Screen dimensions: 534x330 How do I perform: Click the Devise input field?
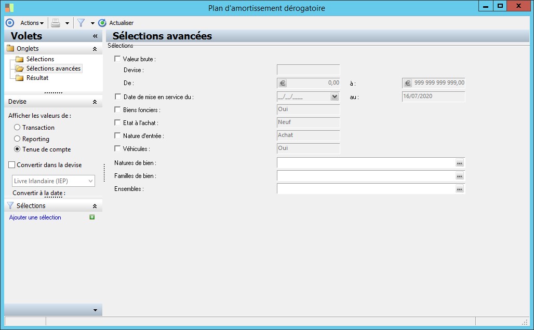tap(308, 70)
